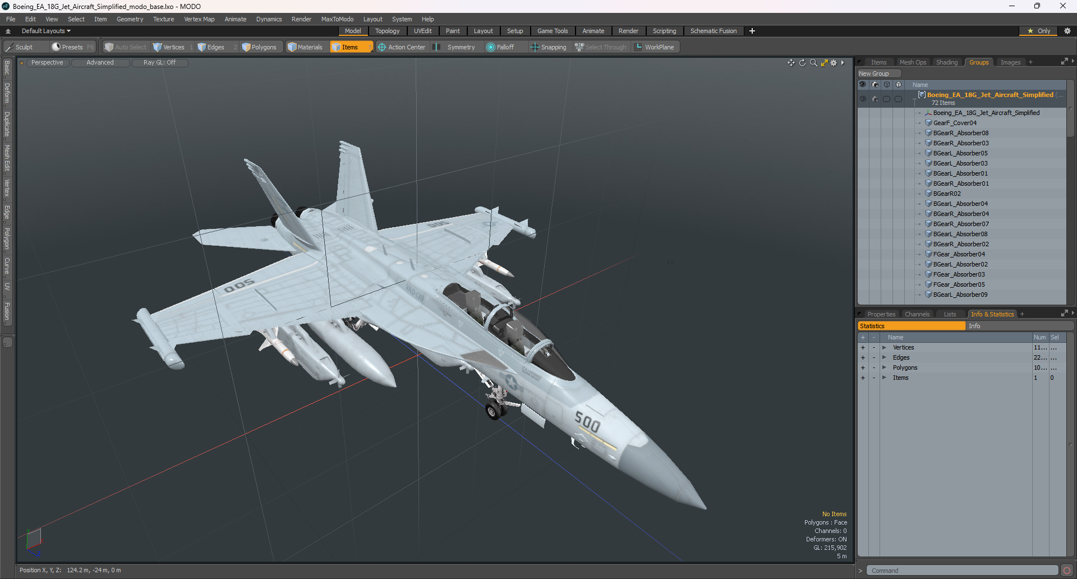Click the Statistics button

[912, 326]
